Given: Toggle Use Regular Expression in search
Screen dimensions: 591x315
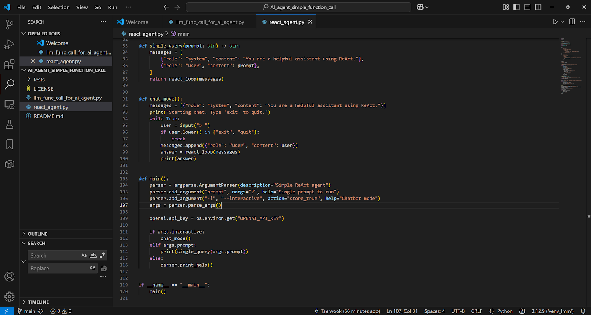Looking at the screenshot, I should (x=102, y=255).
